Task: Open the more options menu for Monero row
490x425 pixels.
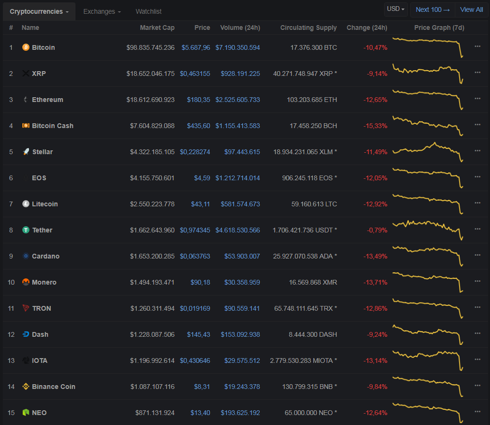Action: (478, 281)
